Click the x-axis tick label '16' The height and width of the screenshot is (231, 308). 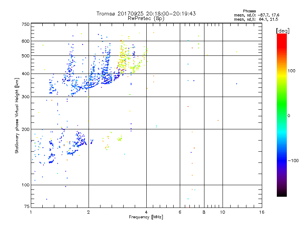pos(262,212)
